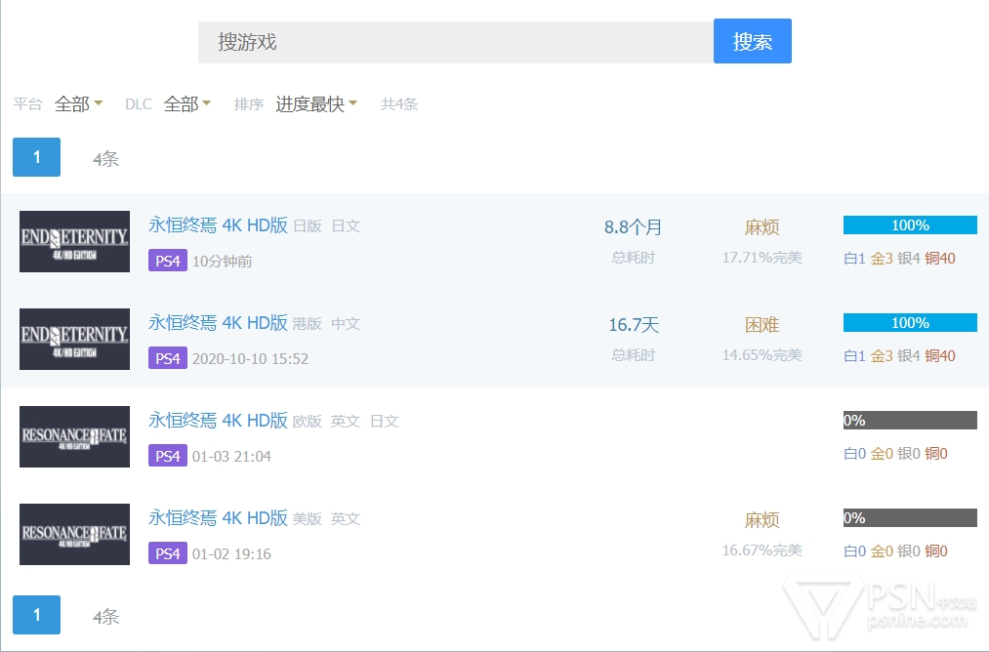
Task: Open 永恒终焉 4K HD版 港版 title link
Action: 218,323
